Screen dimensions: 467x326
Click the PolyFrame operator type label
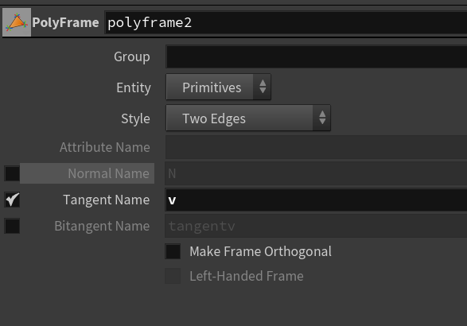(x=65, y=22)
